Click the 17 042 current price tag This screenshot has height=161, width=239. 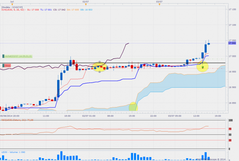pyautogui.click(x=232, y=43)
